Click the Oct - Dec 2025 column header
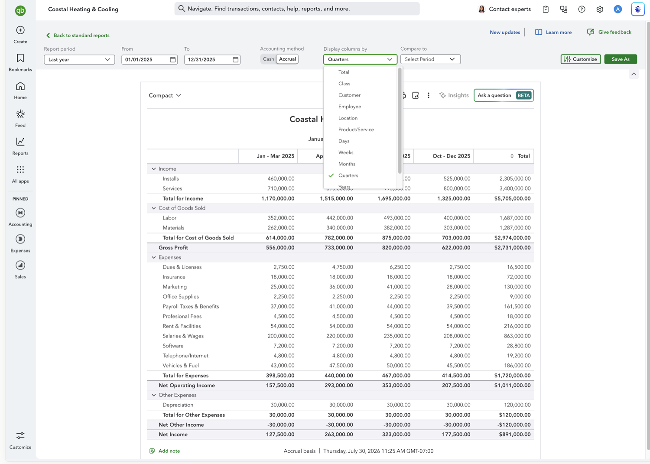This screenshot has height=464, width=650. 451,156
